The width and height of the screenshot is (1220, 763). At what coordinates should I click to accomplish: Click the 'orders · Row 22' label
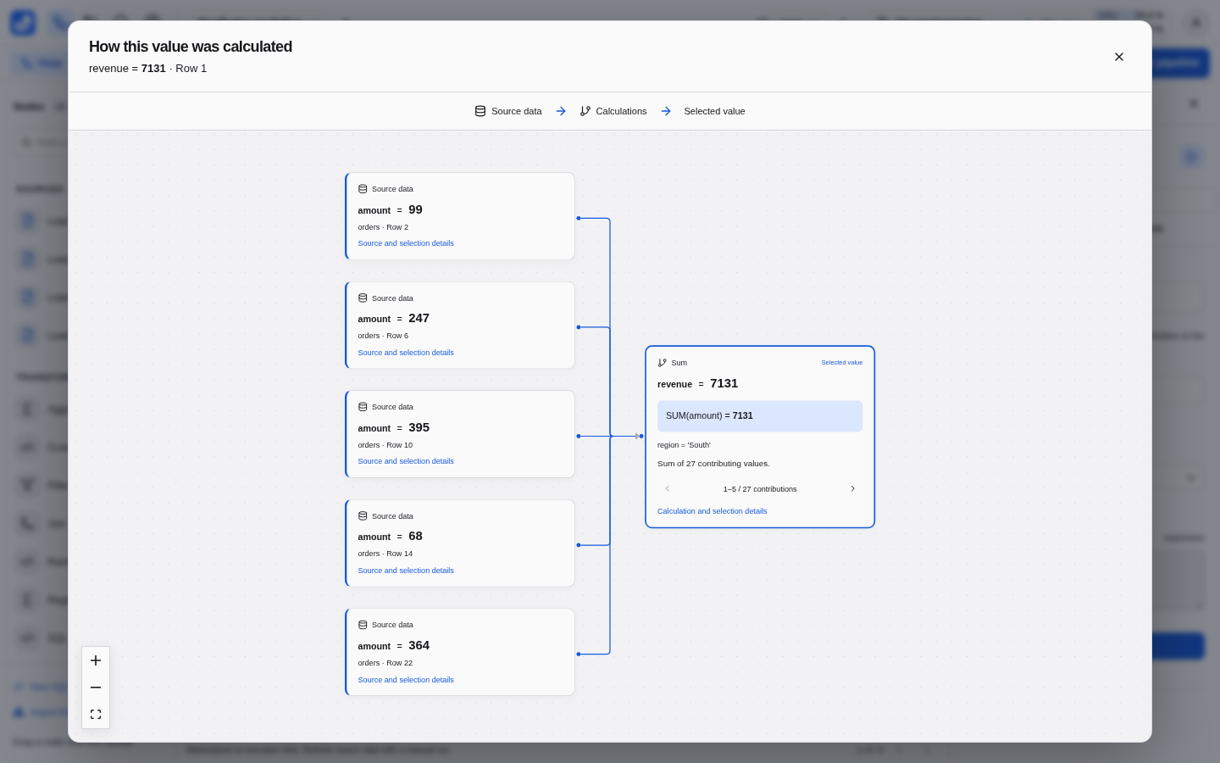[x=385, y=663]
